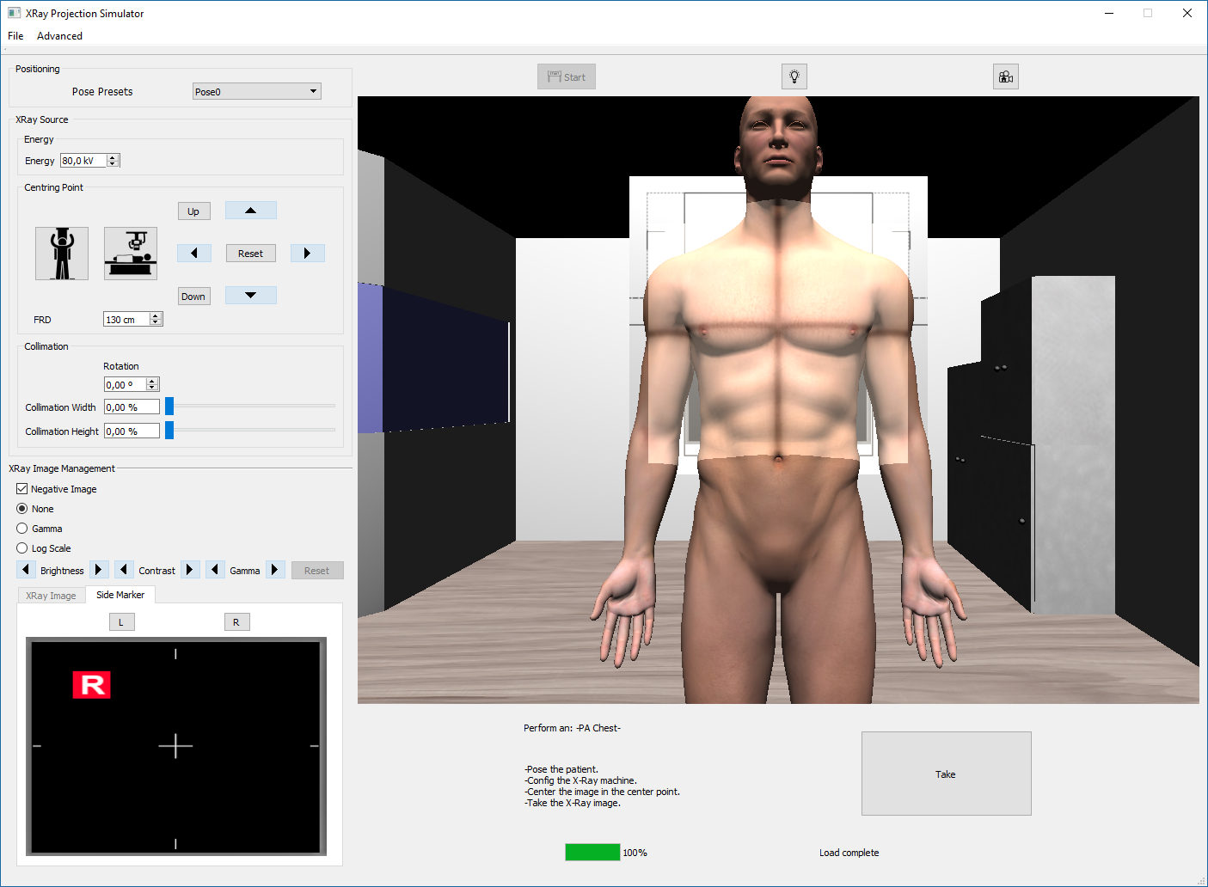Click the Energy kV spinner arrows
The width and height of the screenshot is (1208, 887).
coord(113,161)
